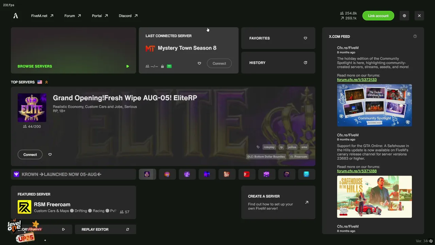The image size is (435, 245).
Task: Click the 254.8k players count
Action: pos(349,13)
